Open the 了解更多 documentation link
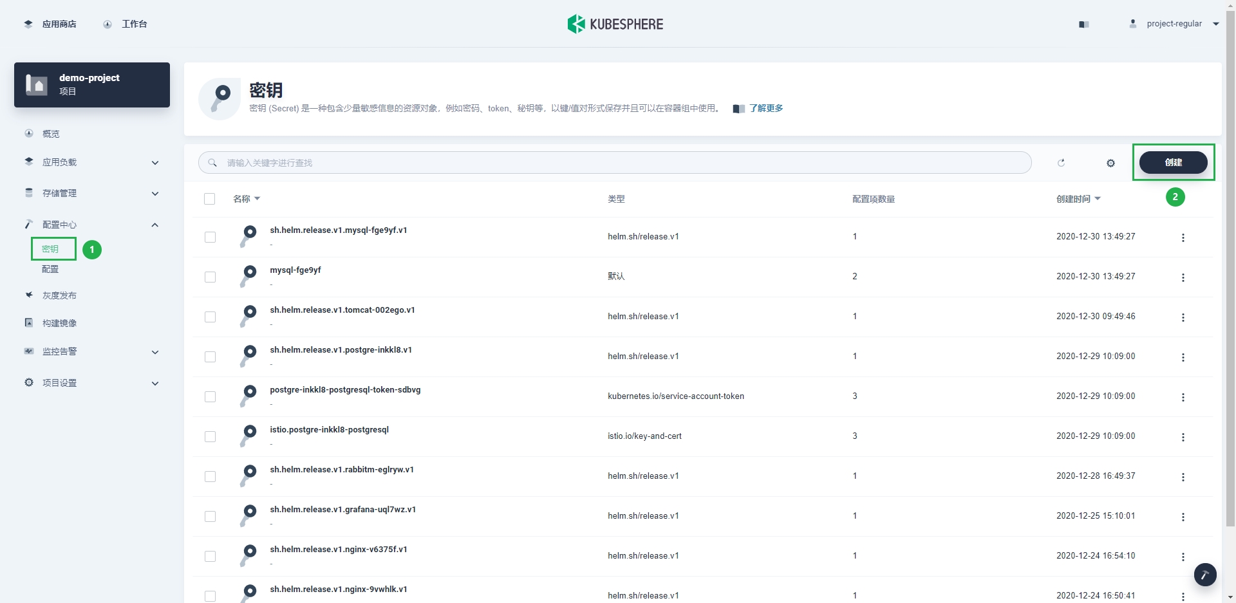1236x603 pixels. point(766,108)
